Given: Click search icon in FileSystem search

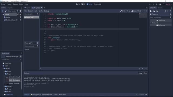Looking at the screenshot, I should click(x=21, y=60).
